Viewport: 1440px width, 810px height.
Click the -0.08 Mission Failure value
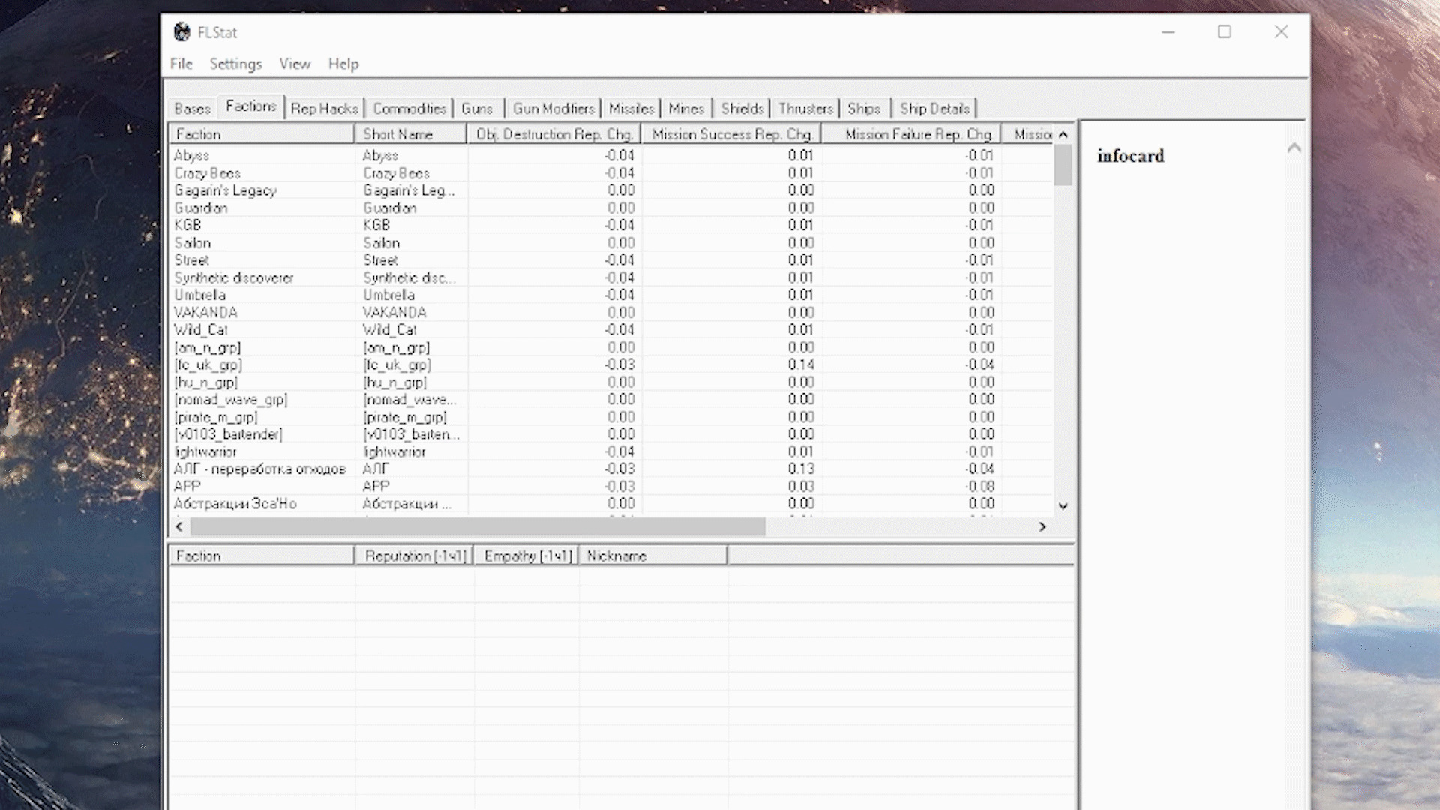coord(979,486)
